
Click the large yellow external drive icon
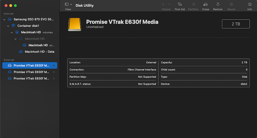[x=75, y=24]
